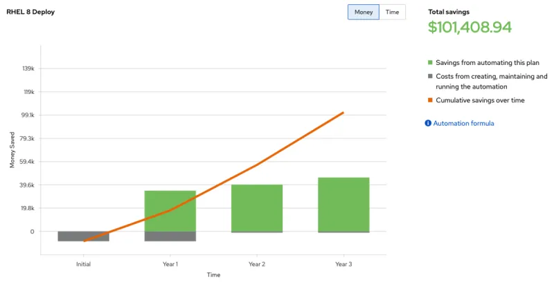
Task: Click the 99.1k y-axis label
Action: (28, 115)
